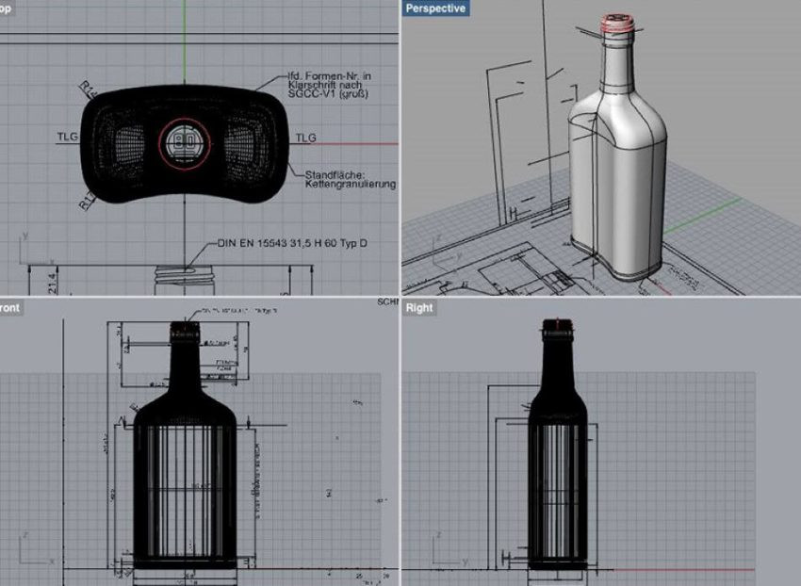Click the right-side TLG label in Top view
801x586 pixels.
pos(306,138)
